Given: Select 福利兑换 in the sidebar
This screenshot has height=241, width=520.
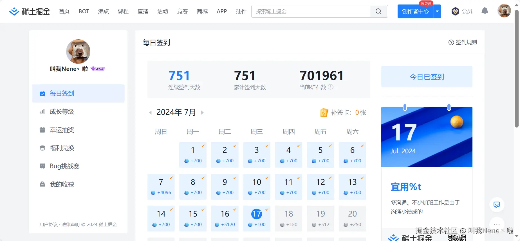Looking at the screenshot, I should [x=78, y=148].
